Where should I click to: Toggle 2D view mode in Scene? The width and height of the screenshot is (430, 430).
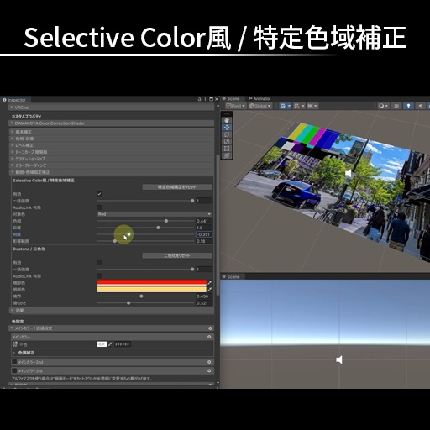pos(396,106)
